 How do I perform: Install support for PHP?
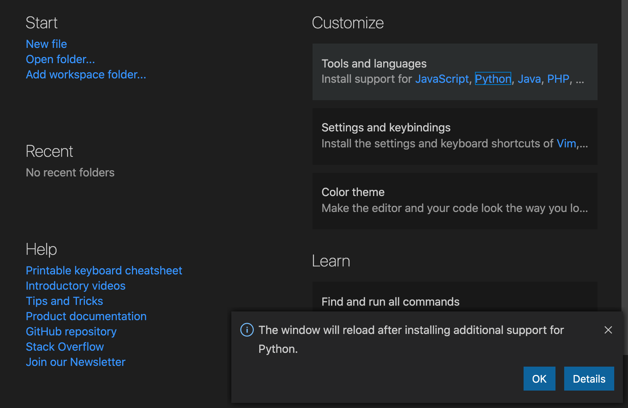pyautogui.click(x=558, y=79)
